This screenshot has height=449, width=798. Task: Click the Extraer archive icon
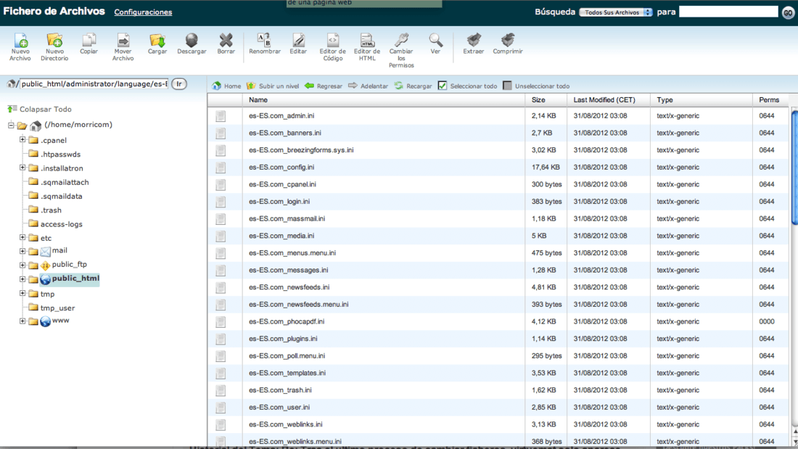point(474,41)
